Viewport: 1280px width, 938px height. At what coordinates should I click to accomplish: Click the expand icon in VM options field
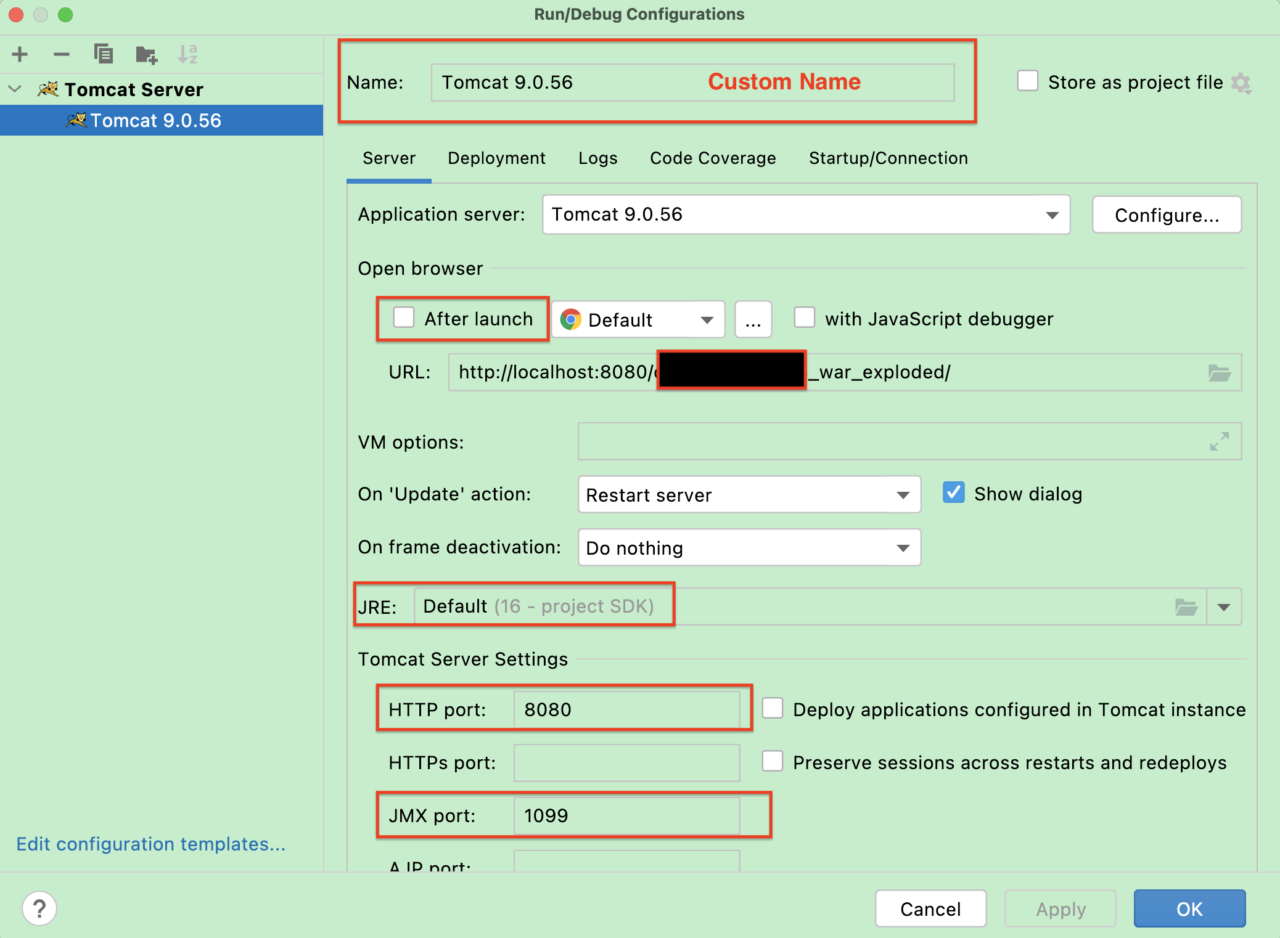click(1219, 441)
